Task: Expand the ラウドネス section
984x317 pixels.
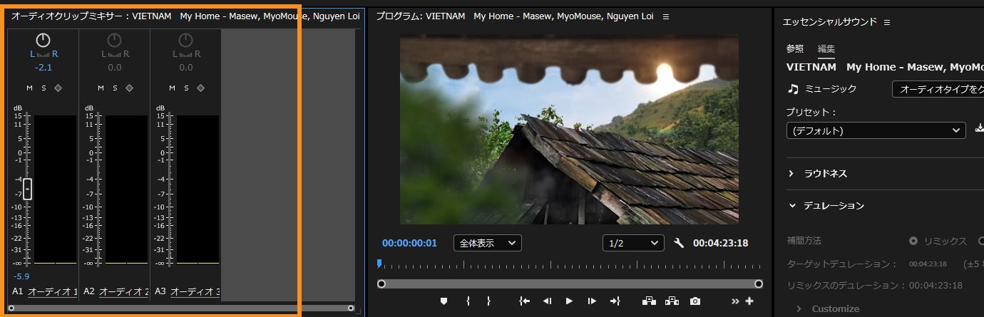Action: click(x=791, y=174)
